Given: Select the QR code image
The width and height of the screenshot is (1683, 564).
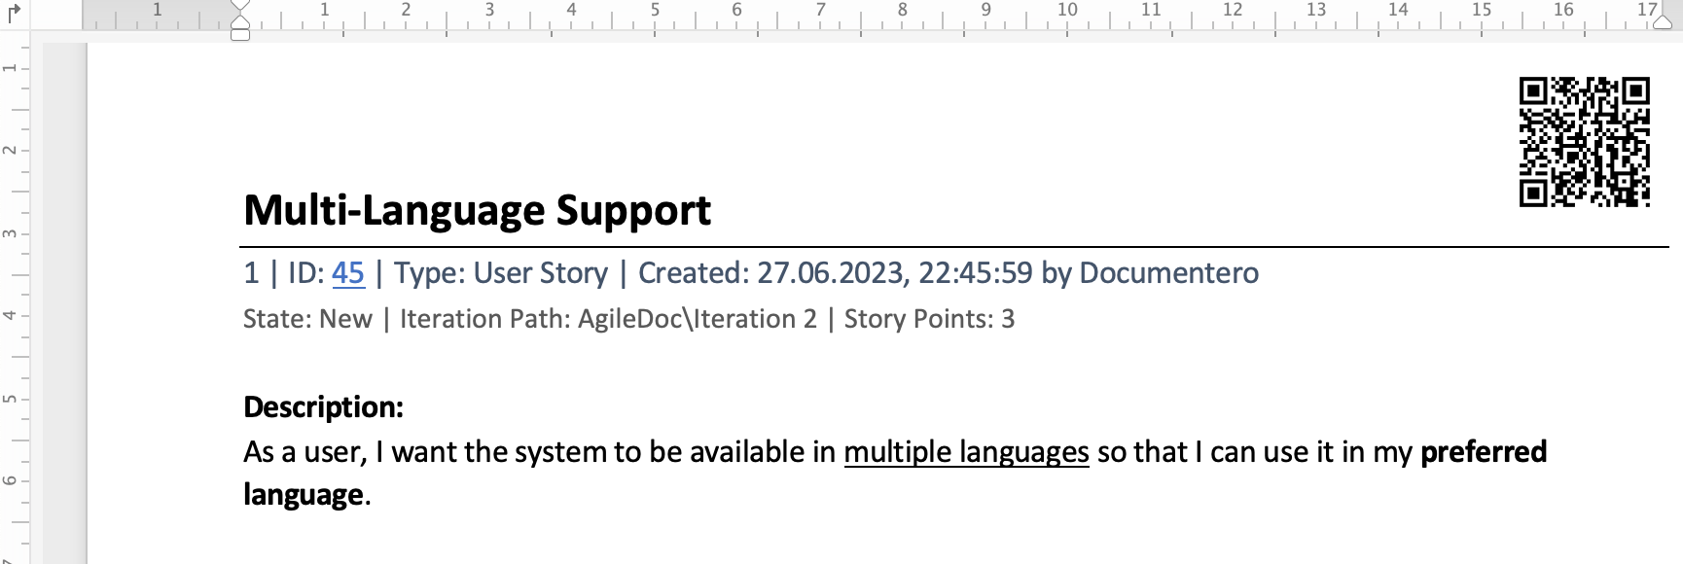Looking at the screenshot, I should (1584, 142).
